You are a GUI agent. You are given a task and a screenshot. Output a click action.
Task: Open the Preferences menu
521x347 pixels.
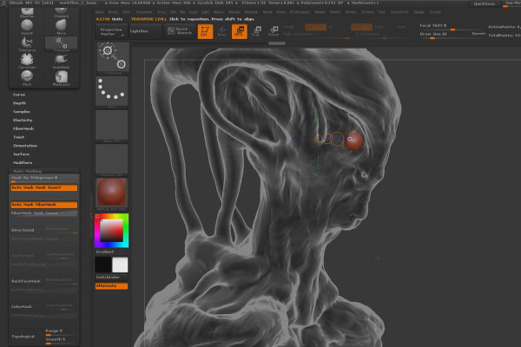(300, 12)
